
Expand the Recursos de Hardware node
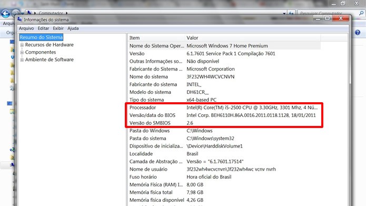[22, 45]
